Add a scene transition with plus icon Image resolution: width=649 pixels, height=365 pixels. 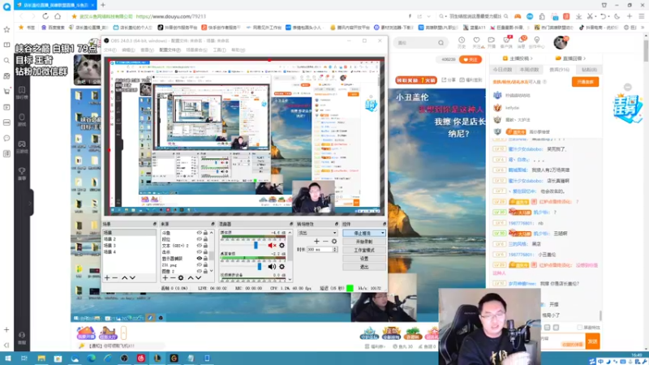pyautogui.click(x=316, y=241)
